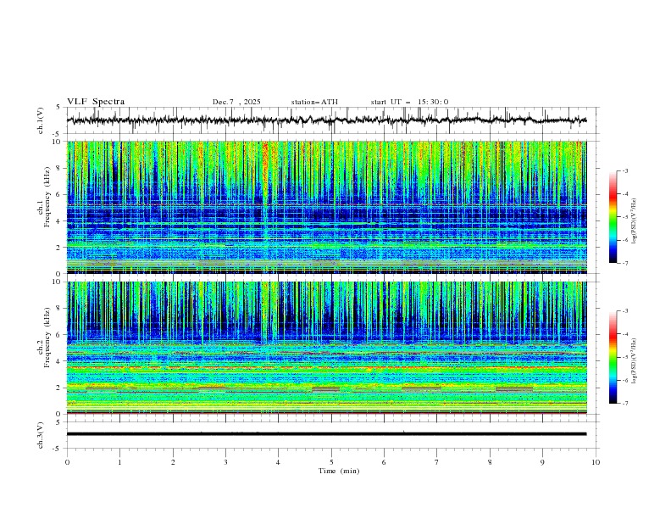Click the ch.2 colorbar "log(PSD)(V²/Hz)" label
Image resolution: width=671 pixels, height=519 pixels.
pyautogui.click(x=634, y=360)
